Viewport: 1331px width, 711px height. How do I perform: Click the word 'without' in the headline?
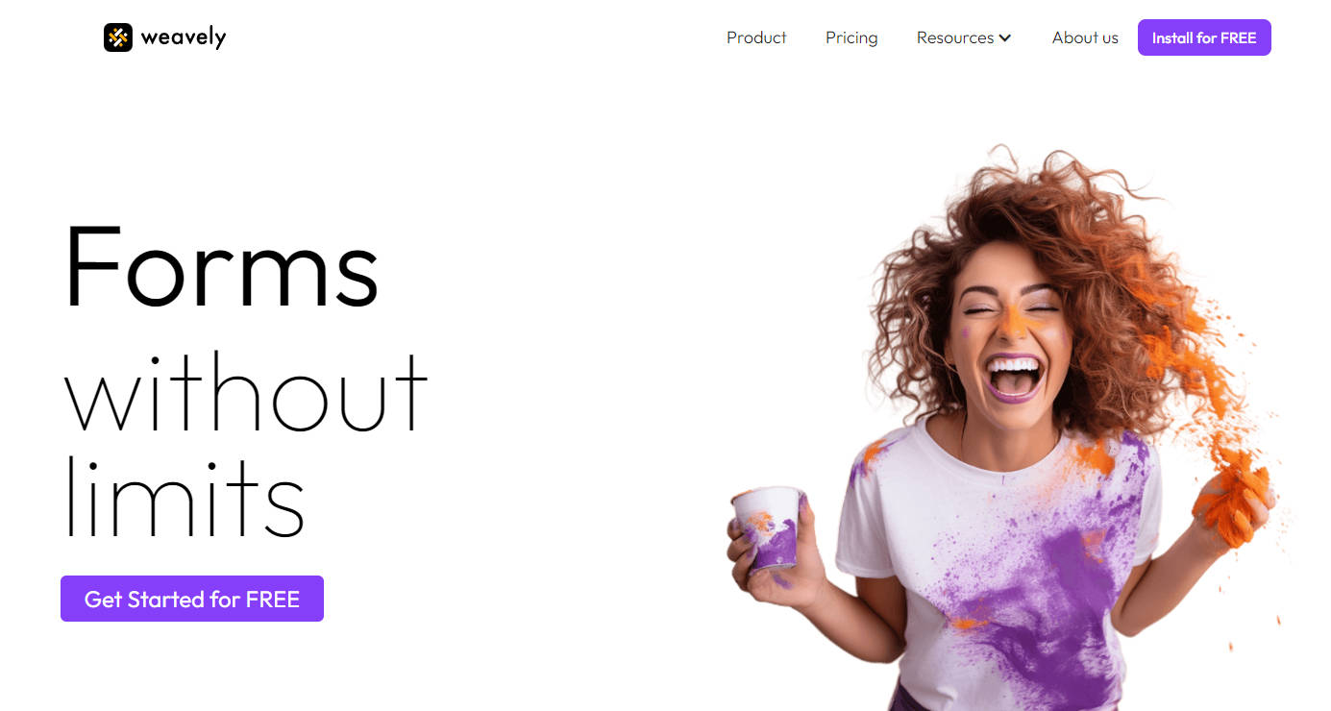point(246,392)
